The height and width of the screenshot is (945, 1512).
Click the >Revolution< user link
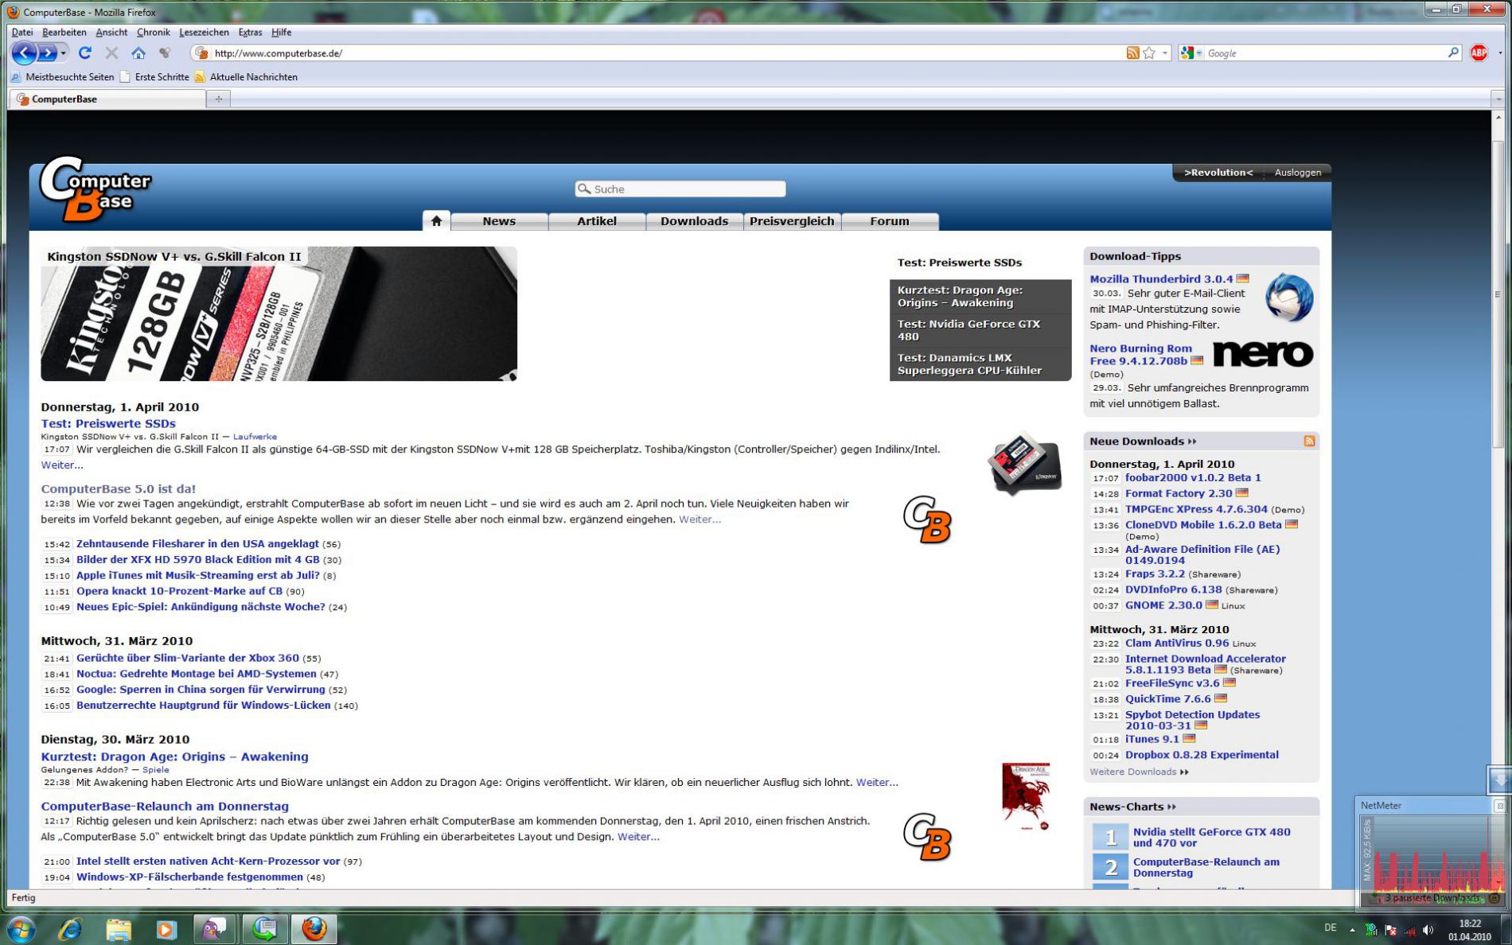[x=1218, y=173]
